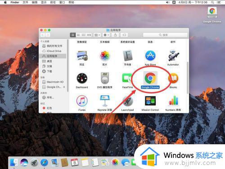This screenshot has height=169, width=225.
Task: Open the 前往 menu
Action: [53, 2]
